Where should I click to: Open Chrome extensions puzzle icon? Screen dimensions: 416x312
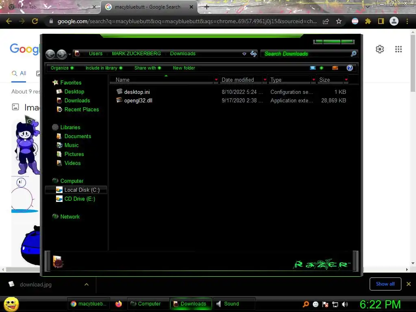[x=368, y=21]
